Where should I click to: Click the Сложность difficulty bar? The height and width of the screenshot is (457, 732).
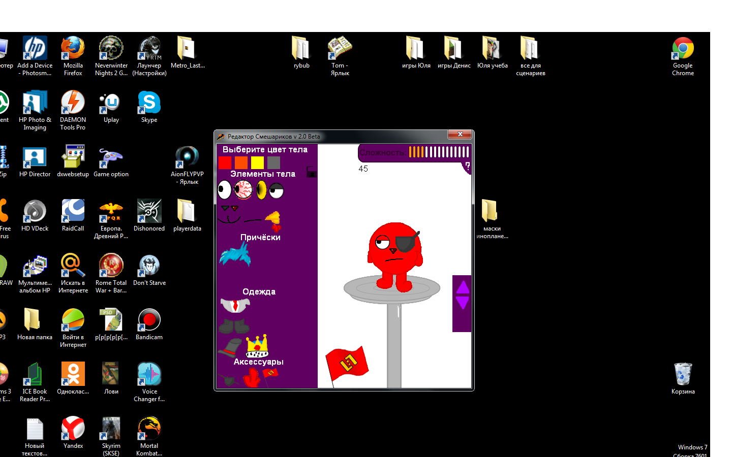pyautogui.click(x=414, y=152)
